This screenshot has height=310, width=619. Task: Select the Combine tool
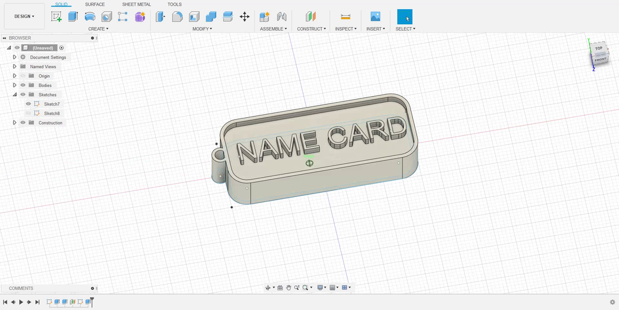pos(211,16)
